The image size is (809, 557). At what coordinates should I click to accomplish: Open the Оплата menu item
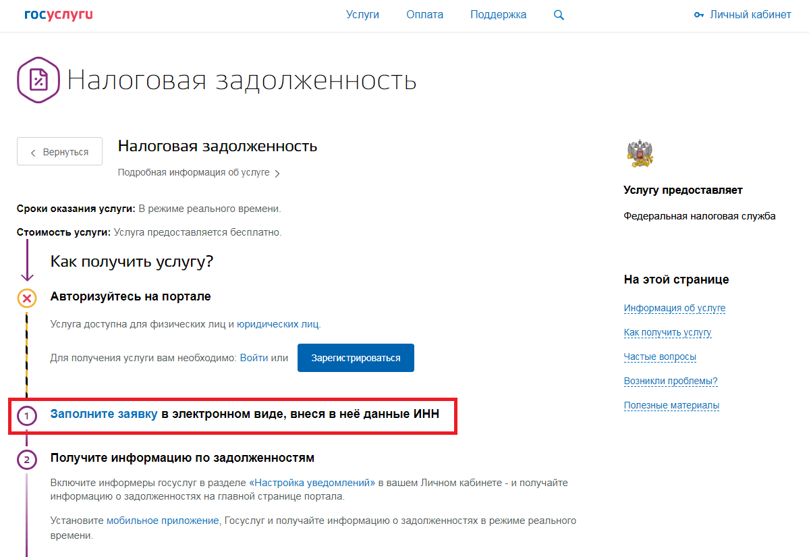(424, 15)
